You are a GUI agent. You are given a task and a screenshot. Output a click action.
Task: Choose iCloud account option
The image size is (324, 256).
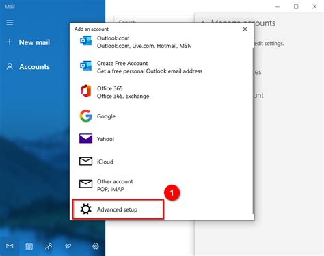[x=162, y=162]
